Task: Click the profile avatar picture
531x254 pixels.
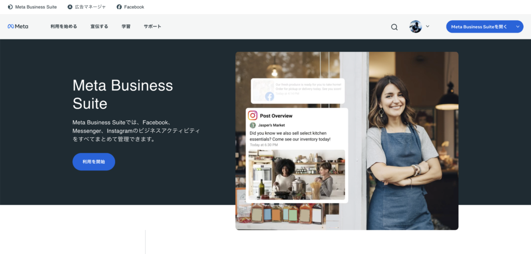Action: 415,26
